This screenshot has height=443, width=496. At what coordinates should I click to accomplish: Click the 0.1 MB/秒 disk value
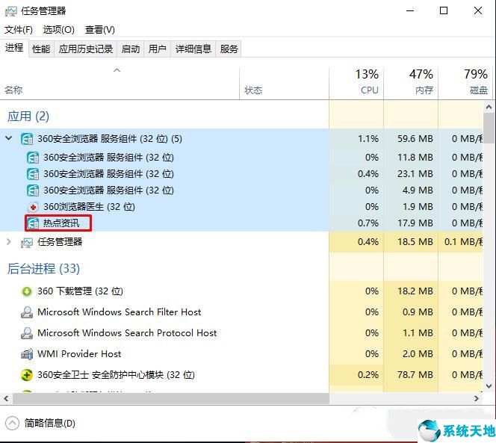(x=463, y=242)
